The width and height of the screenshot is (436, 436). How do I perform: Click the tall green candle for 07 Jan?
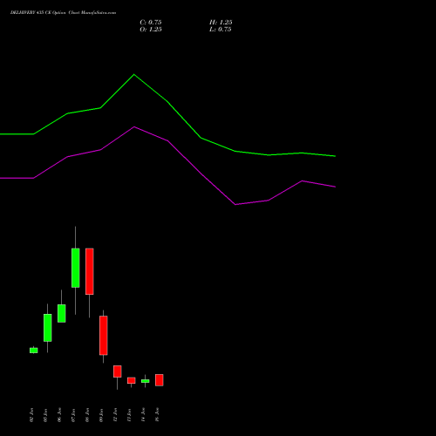(x=76, y=268)
